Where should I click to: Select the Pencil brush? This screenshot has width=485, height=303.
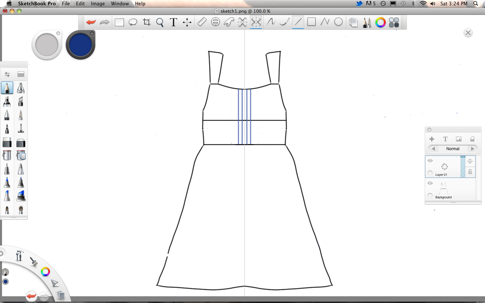click(7, 88)
